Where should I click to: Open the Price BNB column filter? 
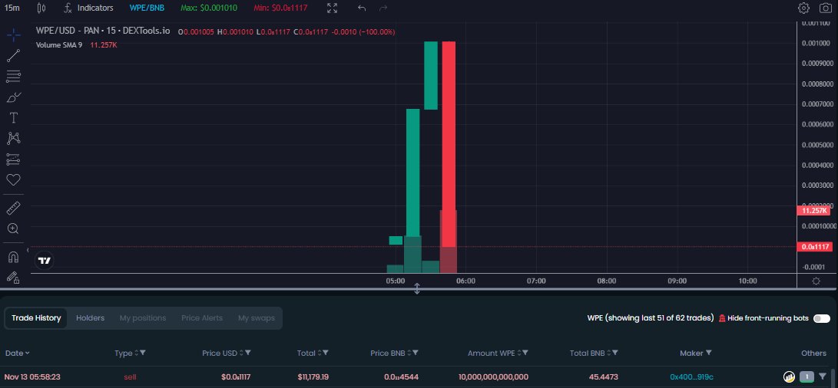pos(416,353)
